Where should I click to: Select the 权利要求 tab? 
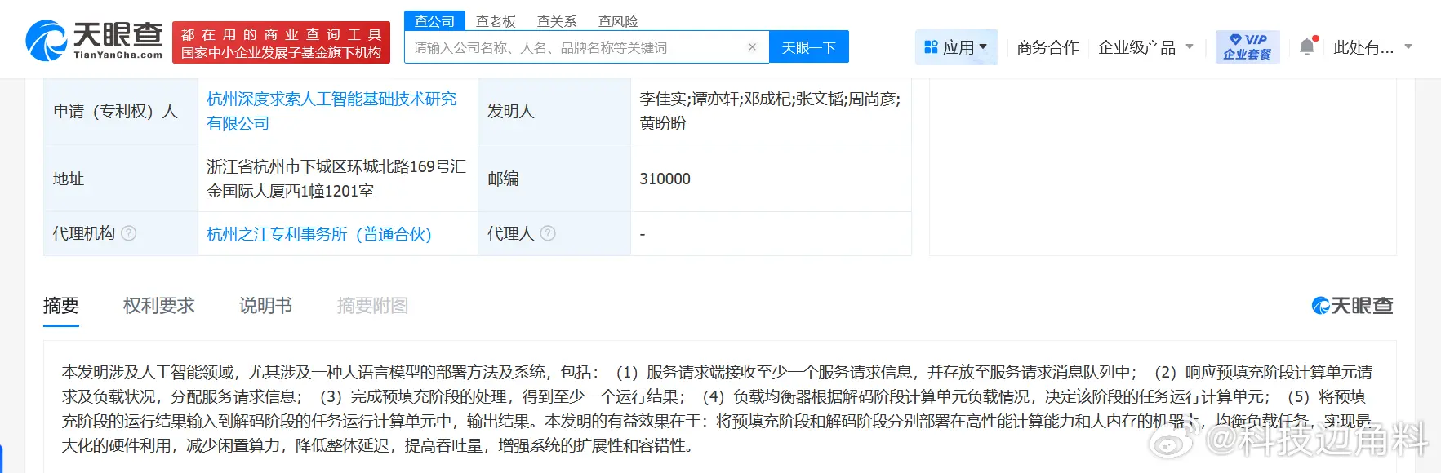click(x=159, y=306)
